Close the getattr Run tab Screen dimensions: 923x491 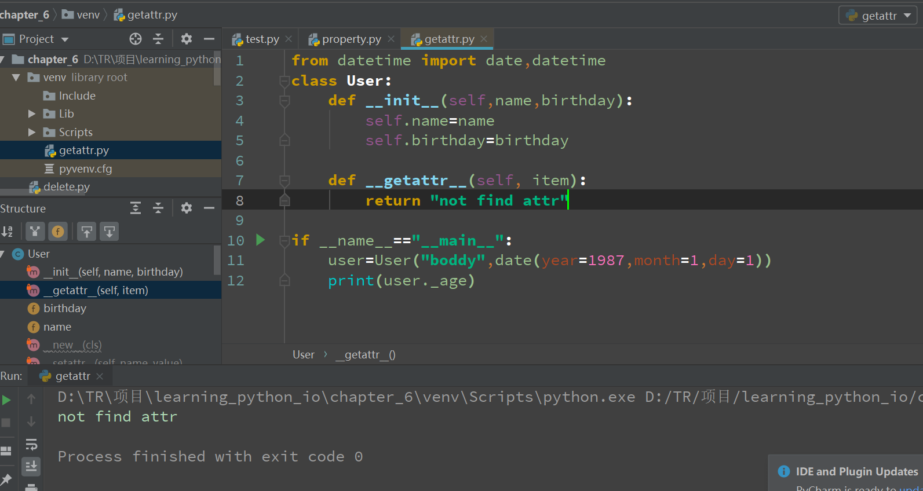pos(100,376)
